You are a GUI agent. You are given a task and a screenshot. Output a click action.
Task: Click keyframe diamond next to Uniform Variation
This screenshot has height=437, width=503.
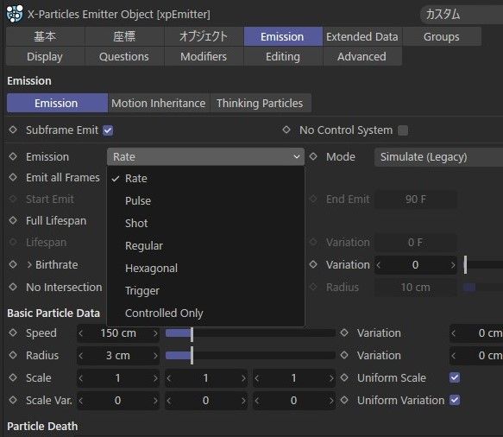(344, 400)
